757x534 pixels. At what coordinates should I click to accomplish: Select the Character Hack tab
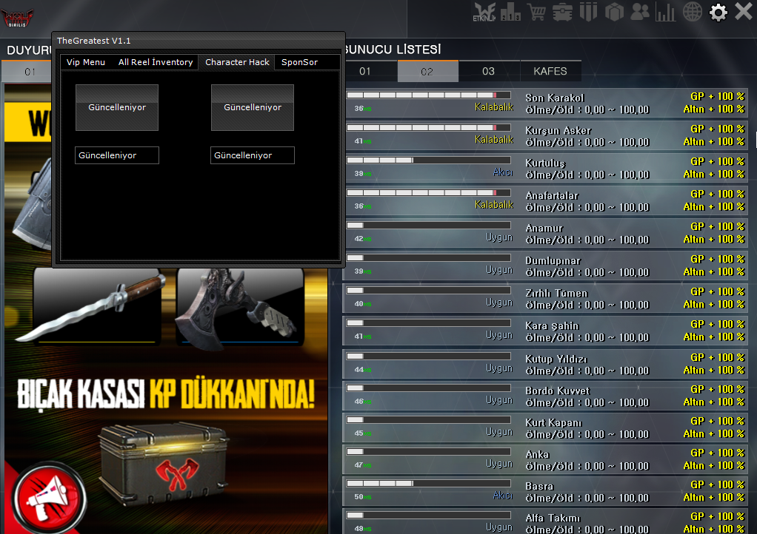(237, 62)
